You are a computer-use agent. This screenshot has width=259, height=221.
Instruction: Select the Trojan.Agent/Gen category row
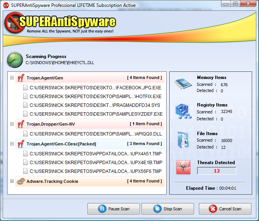[x=90, y=78]
